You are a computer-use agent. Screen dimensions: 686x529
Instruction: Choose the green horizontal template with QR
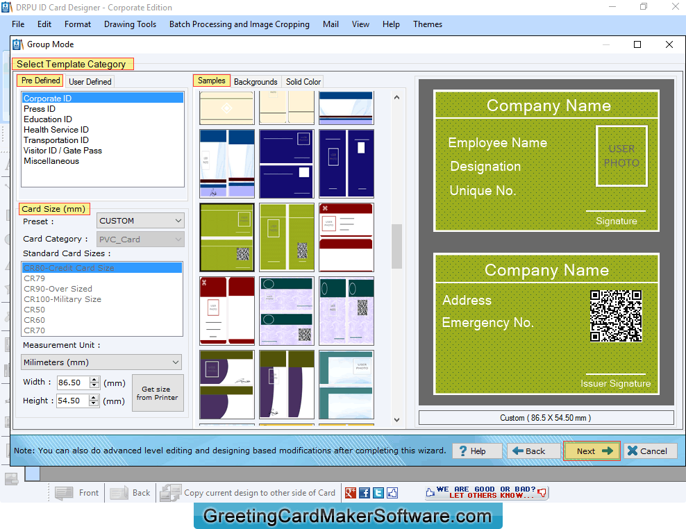click(227, 237)
